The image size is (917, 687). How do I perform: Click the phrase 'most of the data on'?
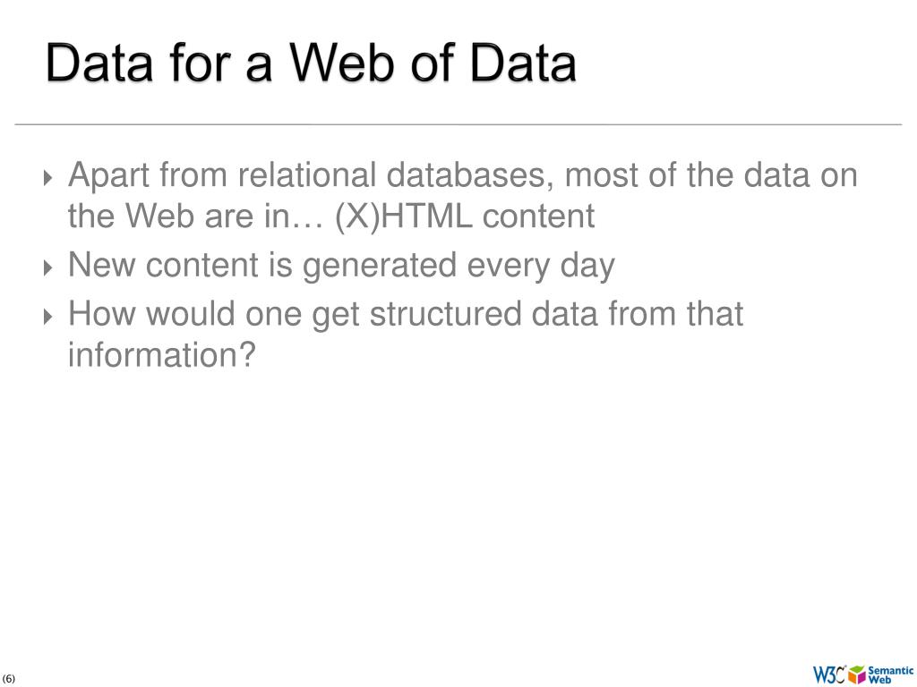point(711,174)
